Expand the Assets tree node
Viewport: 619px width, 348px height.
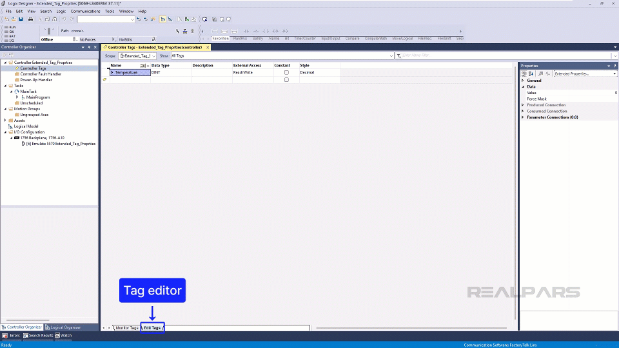click(5, 121)
